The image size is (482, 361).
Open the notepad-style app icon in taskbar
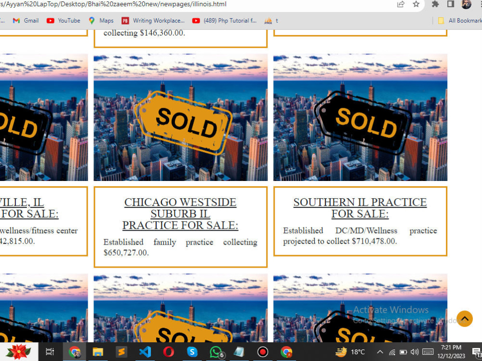click(239, 352)
